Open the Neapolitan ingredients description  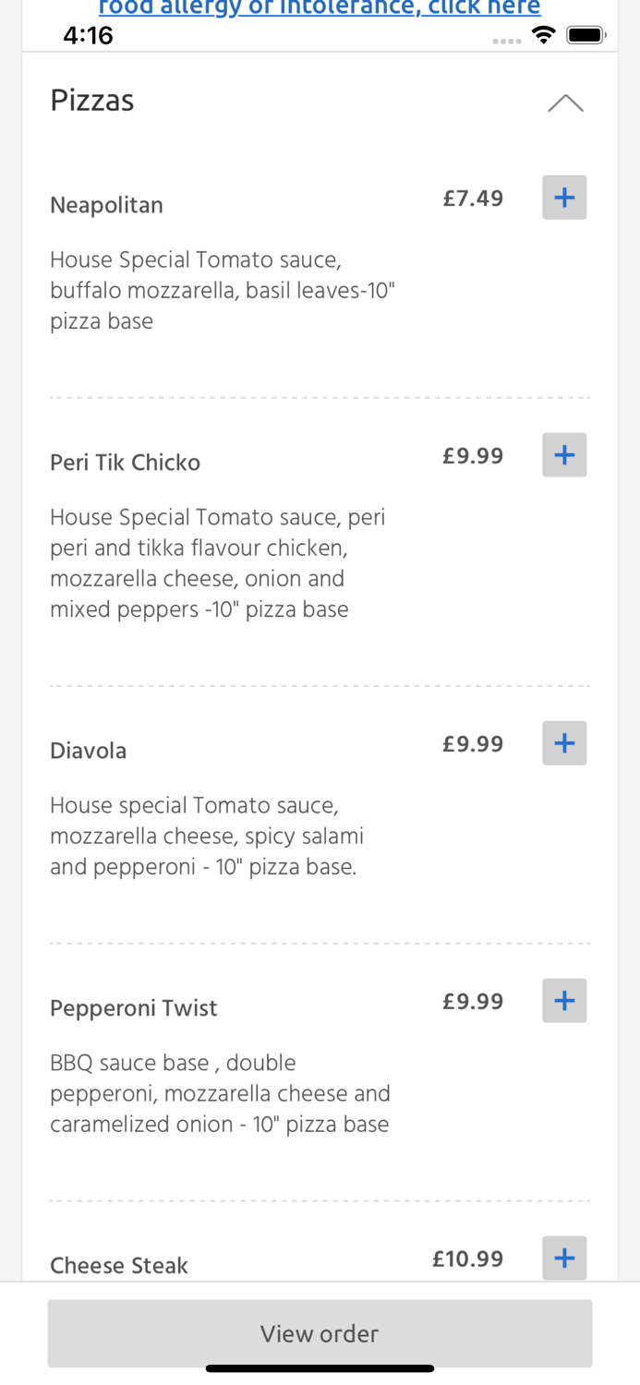click(x=222, y=290)
